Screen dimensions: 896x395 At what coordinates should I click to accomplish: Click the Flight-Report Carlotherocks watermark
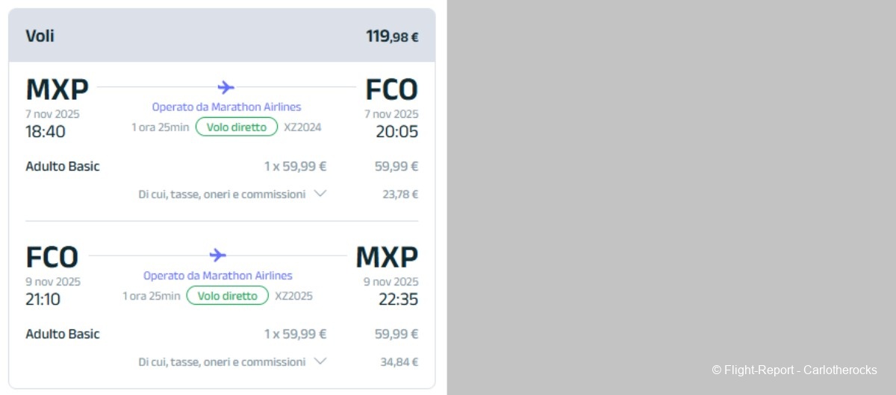click(x=794, y=370)
